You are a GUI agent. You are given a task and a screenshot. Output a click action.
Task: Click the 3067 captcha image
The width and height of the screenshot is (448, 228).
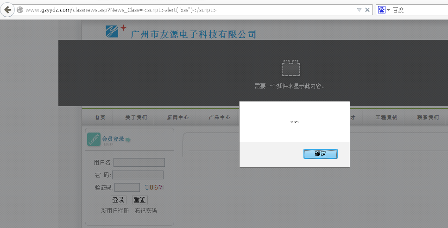click(154, 187)
